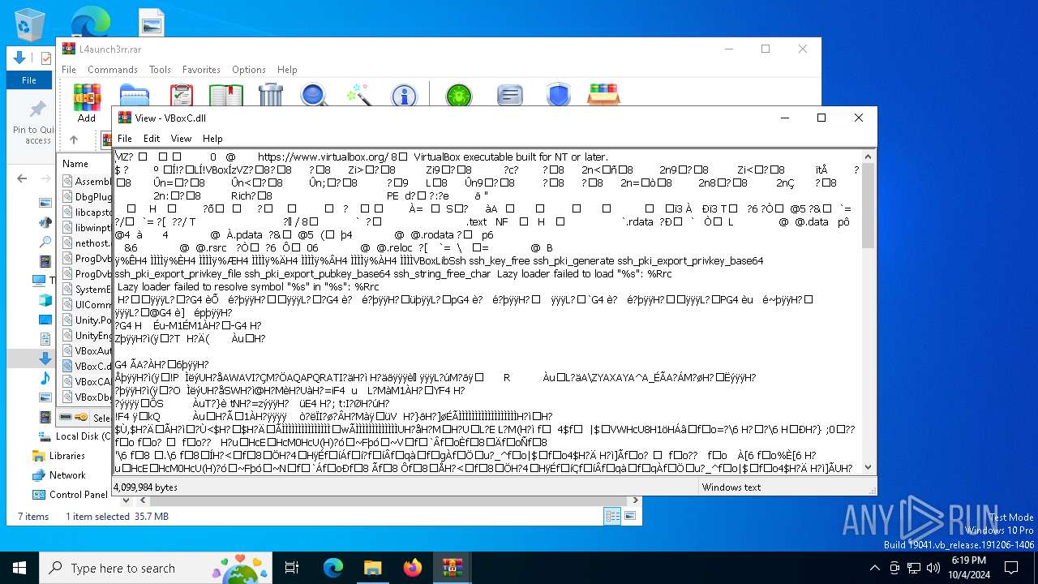Open Microsoft Edge from the desktop shortcut

(90, 22)
